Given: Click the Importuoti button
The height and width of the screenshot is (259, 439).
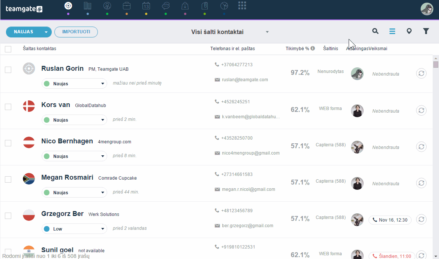Looking at the screenshot, I should coord(76,32).
